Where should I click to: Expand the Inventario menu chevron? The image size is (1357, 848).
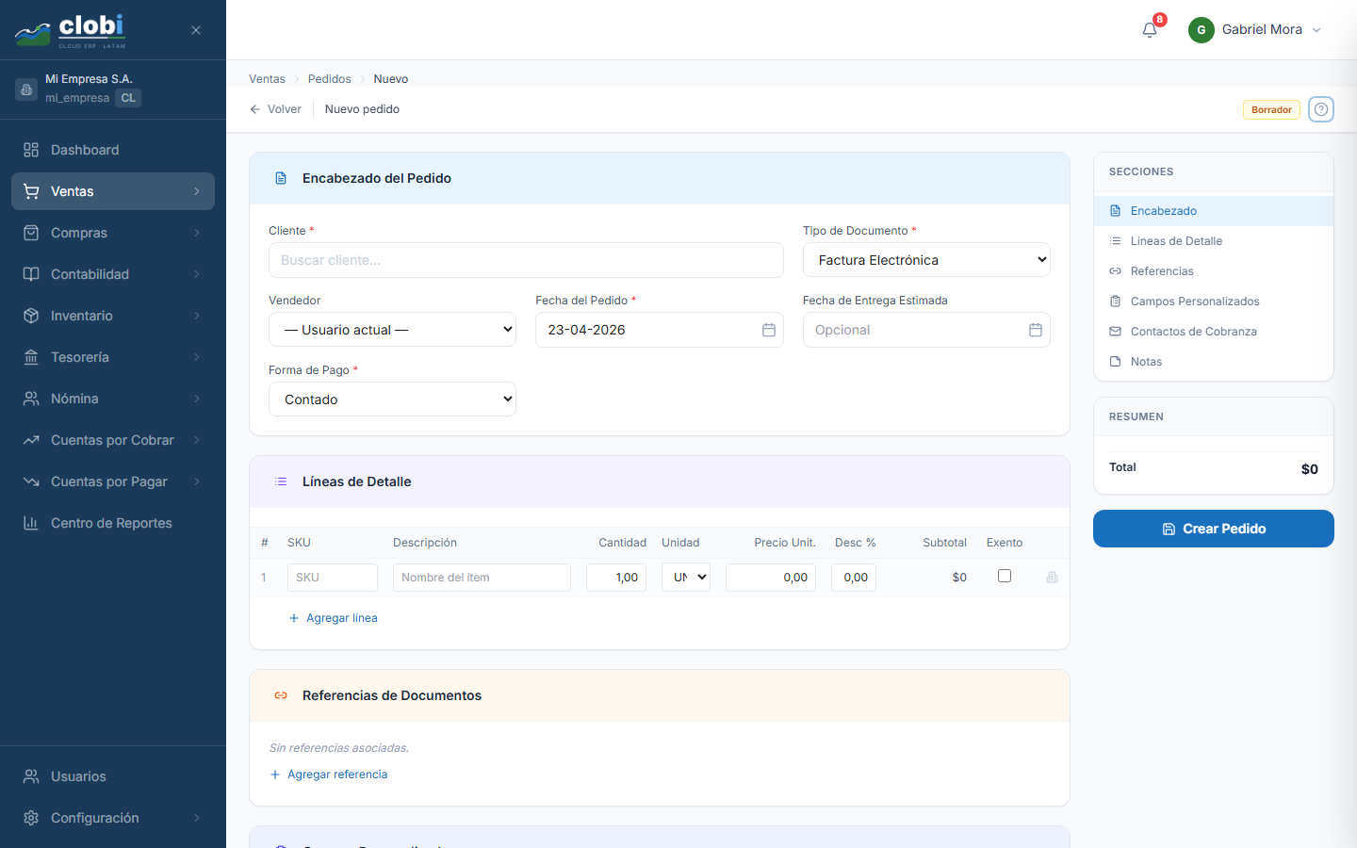click(x=197, y=316)
